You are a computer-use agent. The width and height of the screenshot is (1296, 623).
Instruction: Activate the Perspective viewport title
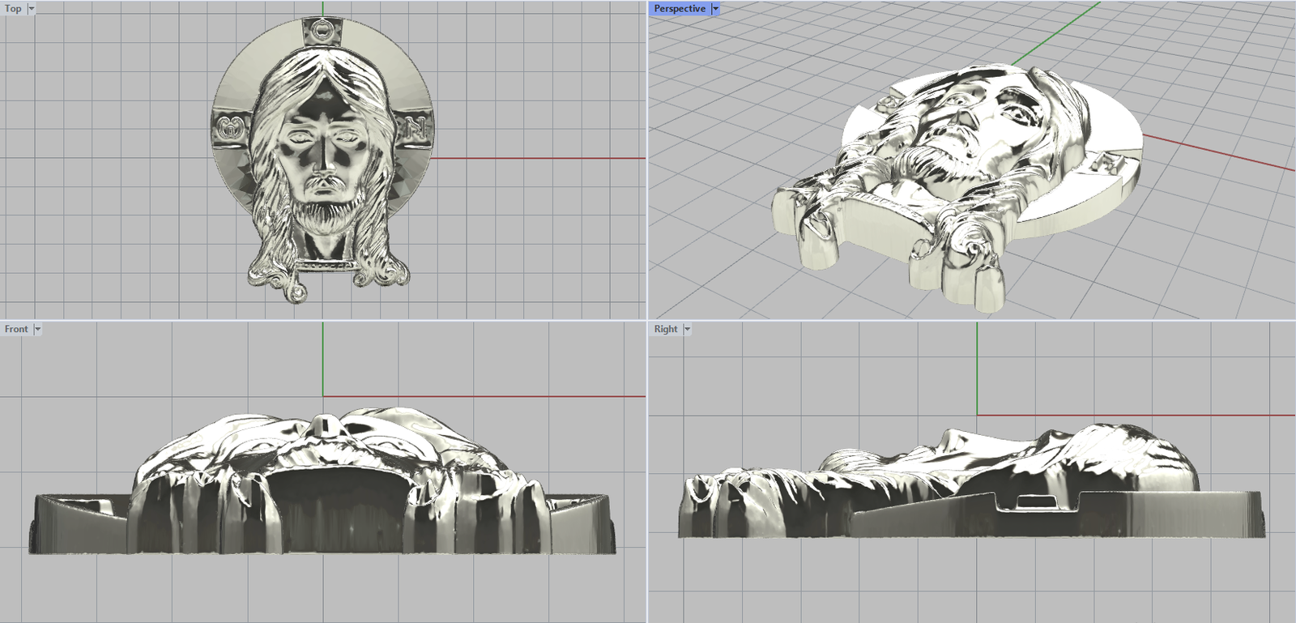(x=679, y=9)
